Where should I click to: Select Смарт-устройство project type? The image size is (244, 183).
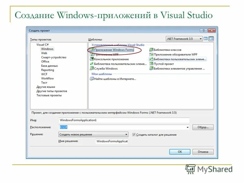(x=54, y=57)
